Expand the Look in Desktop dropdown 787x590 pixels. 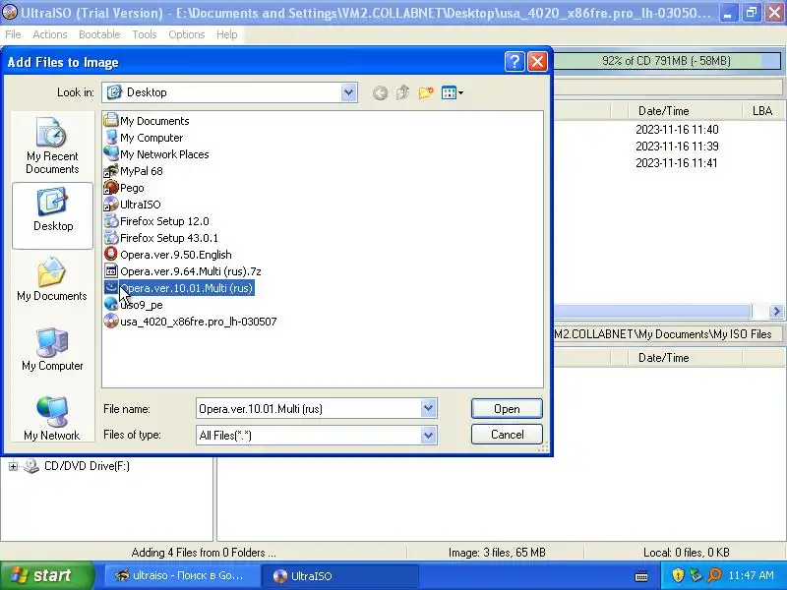pyautogui.click(x=348, y=92)
